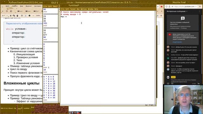Click Переключить отображение номеров link
This screenshot has height=114, width=203.
pos(24,23)
